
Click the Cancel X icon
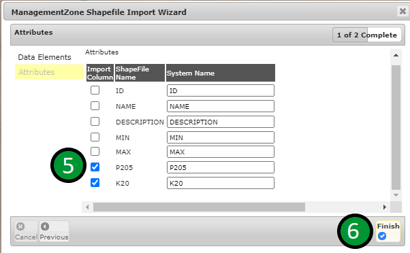pyautogui.click(x=20, y=226)
